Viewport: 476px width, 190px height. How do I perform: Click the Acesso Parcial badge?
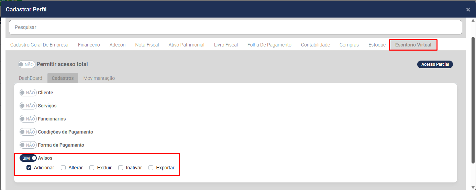click(x=435, y=64)
